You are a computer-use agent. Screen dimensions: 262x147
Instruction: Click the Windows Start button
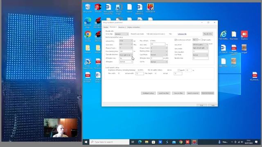click(x=86, y=142)
